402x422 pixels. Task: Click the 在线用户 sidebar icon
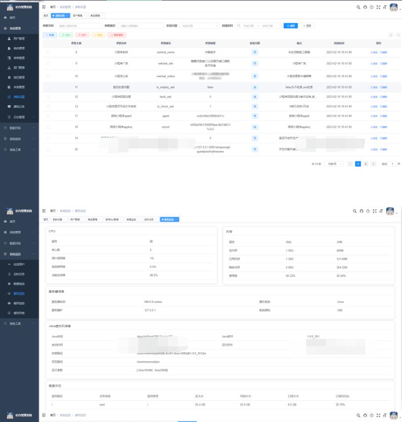click(x=9, y=265)
